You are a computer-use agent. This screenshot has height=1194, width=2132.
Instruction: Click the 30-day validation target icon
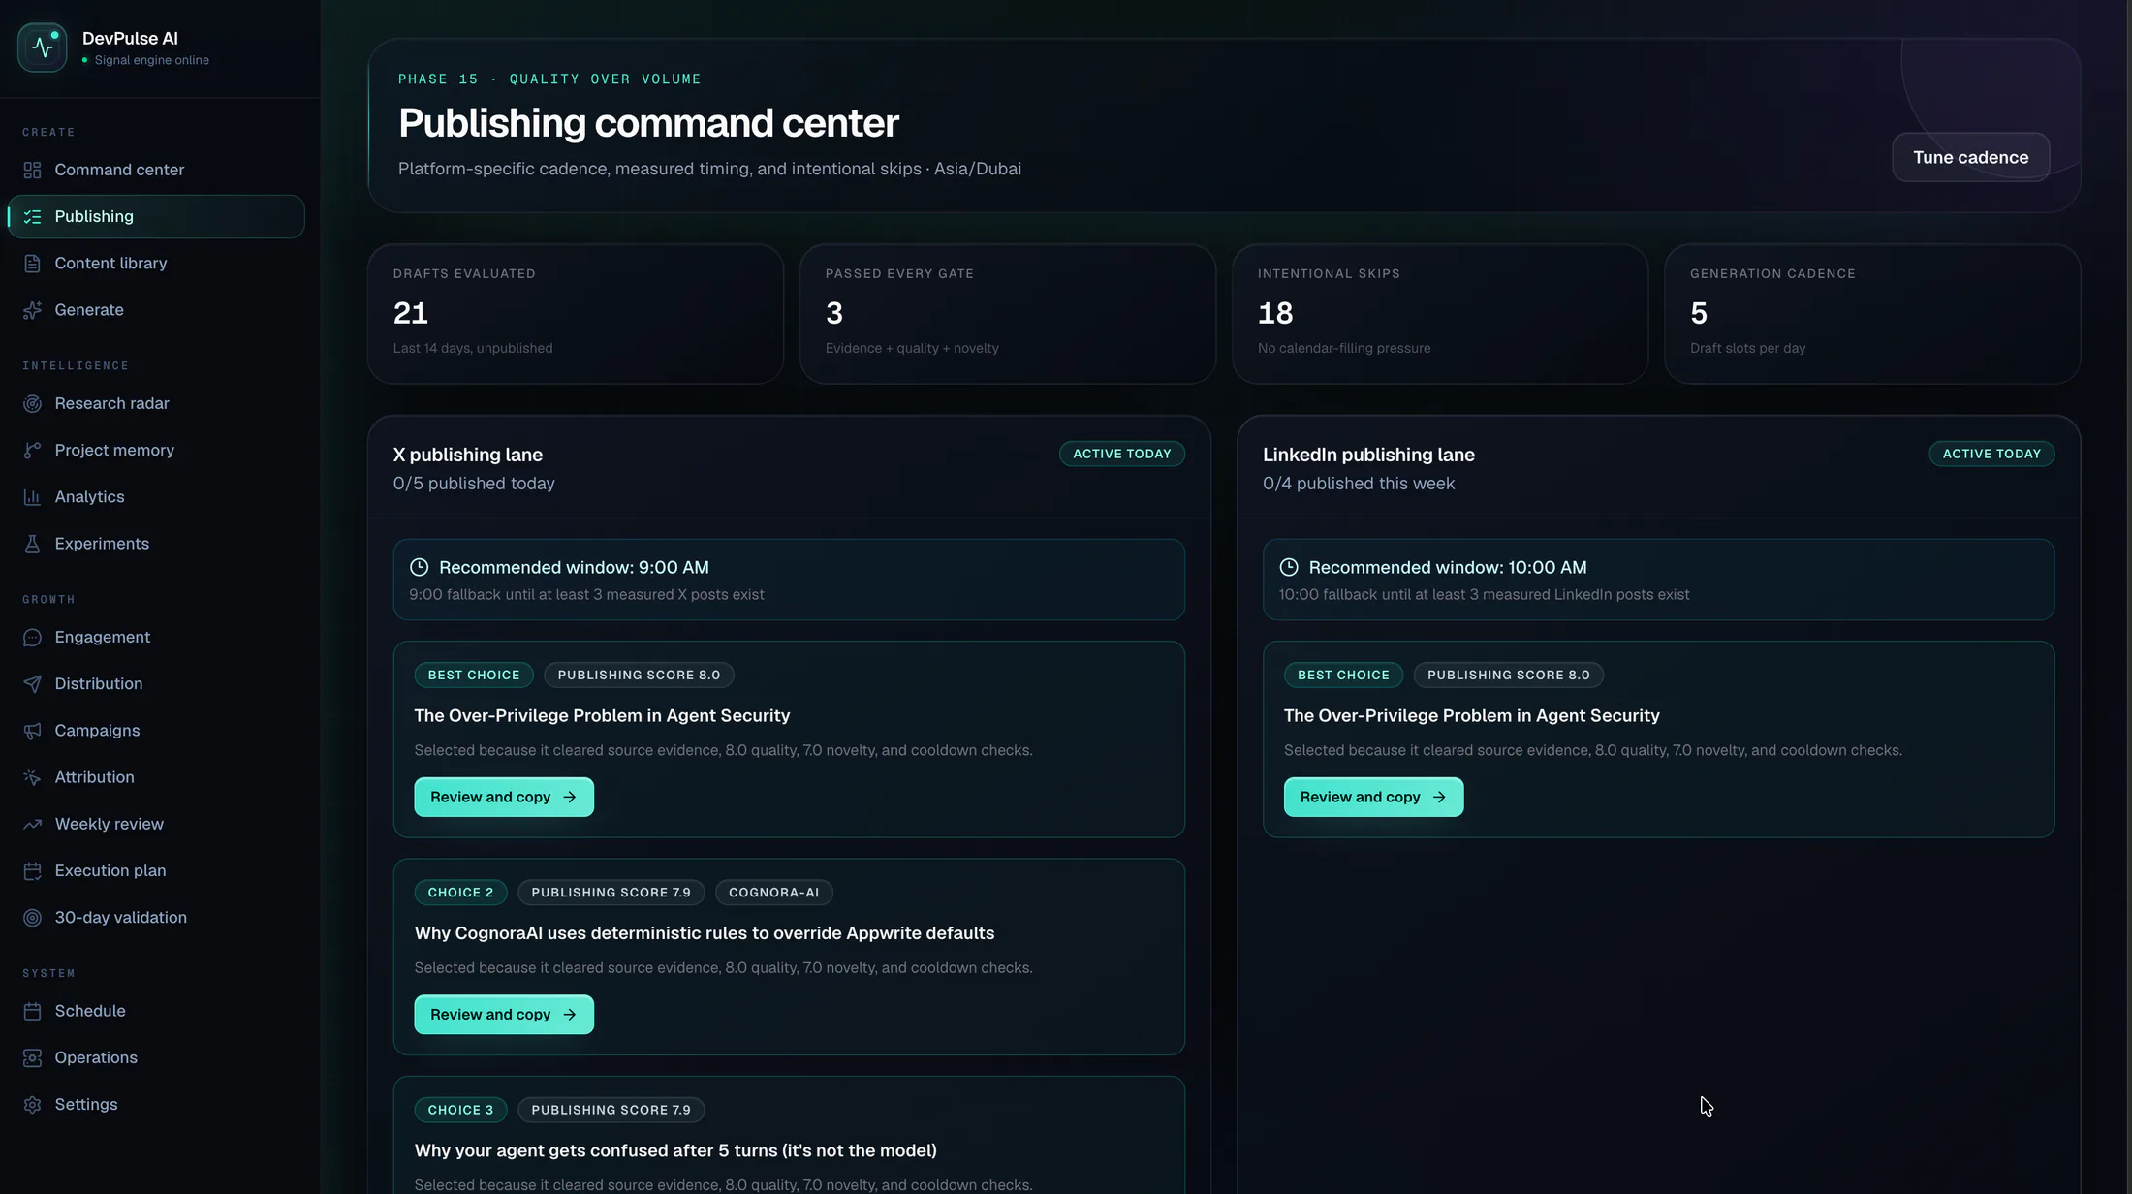(32, 918)
